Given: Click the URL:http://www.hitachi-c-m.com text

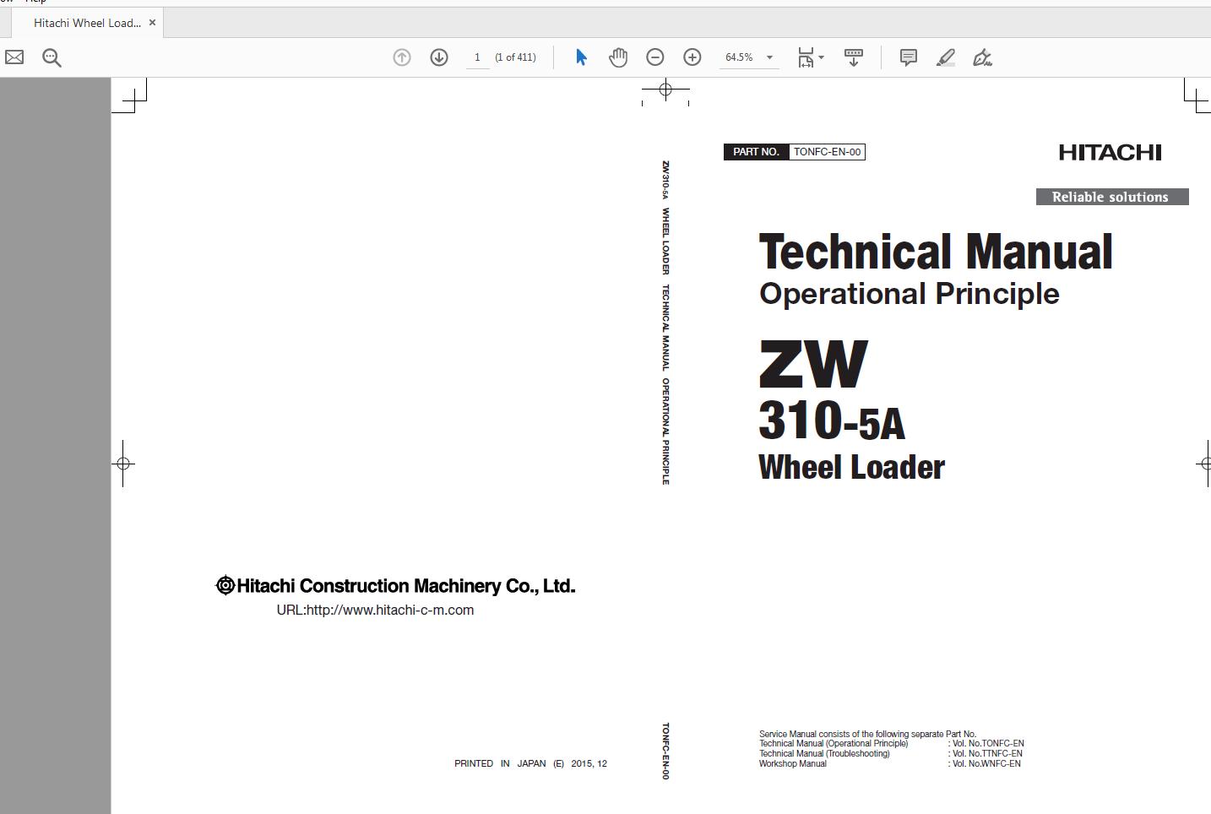Looking at the screenshot, I should [375, 610].
